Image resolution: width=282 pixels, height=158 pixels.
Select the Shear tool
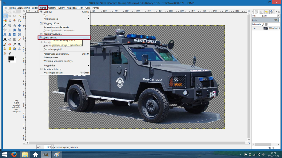click(x=5, y=35)
